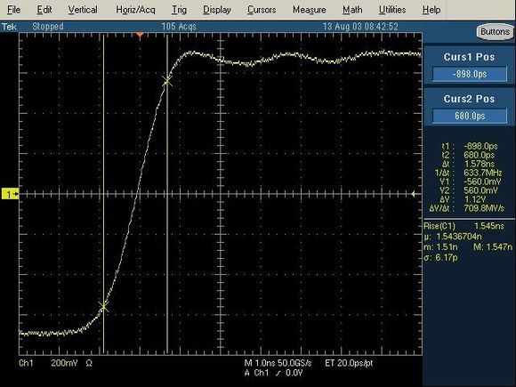Select the Curs2 Pos value field
The width and height of the screenshot is (516, 387).
[470, 116]
